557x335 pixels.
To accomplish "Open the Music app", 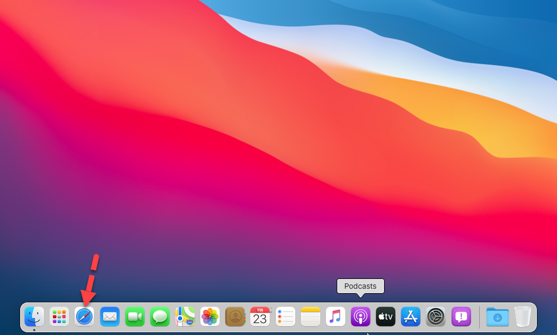I will point(336,316).
